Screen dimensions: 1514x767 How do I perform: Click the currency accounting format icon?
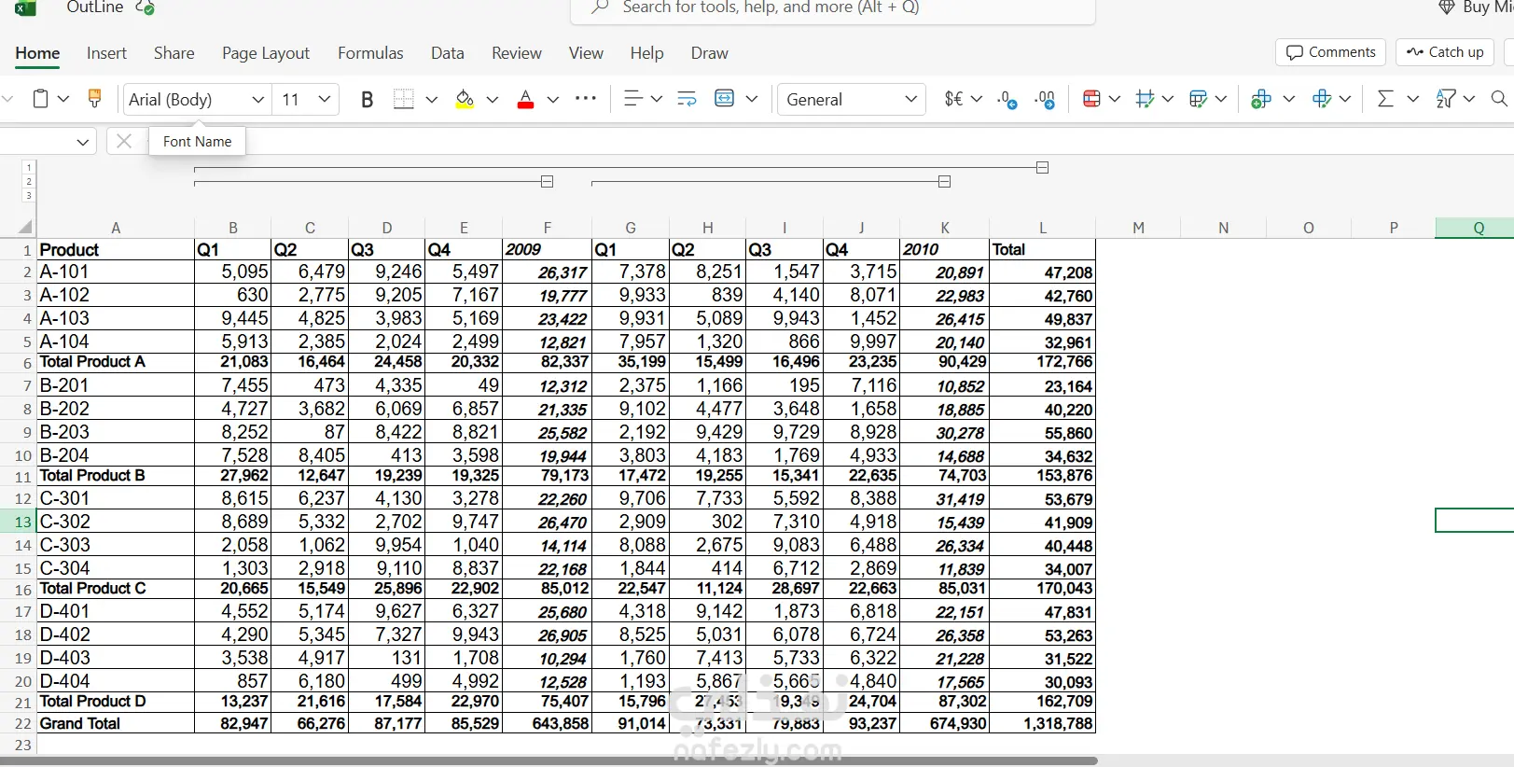(x=953, y=99)
